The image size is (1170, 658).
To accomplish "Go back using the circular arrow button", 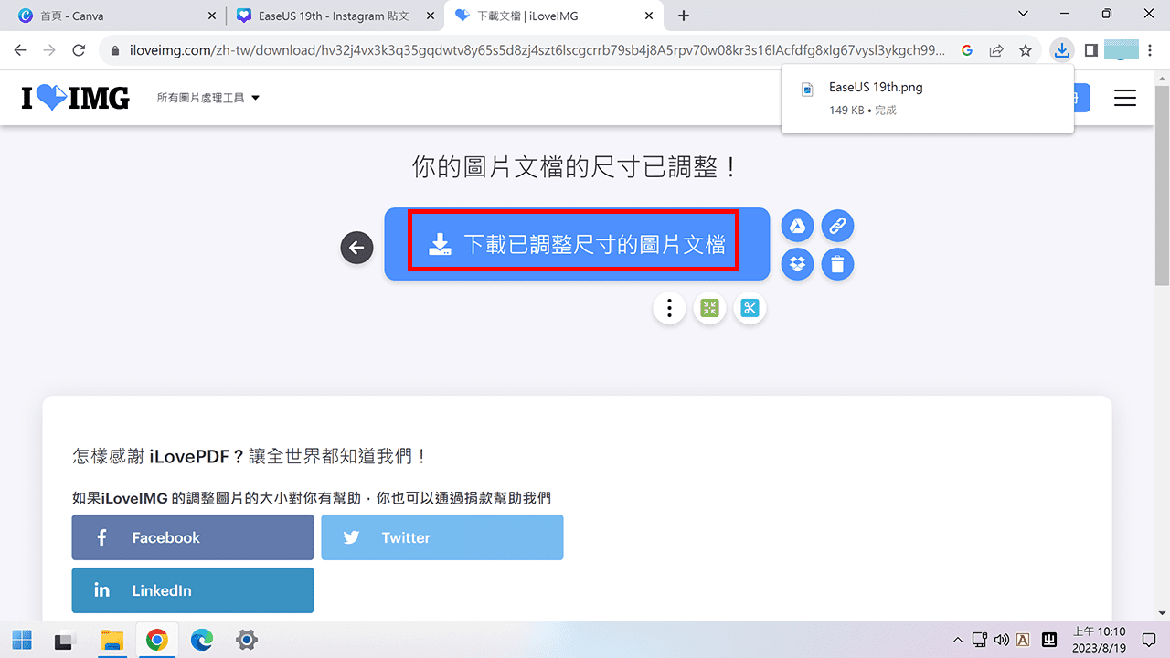I will coord(356,248).
